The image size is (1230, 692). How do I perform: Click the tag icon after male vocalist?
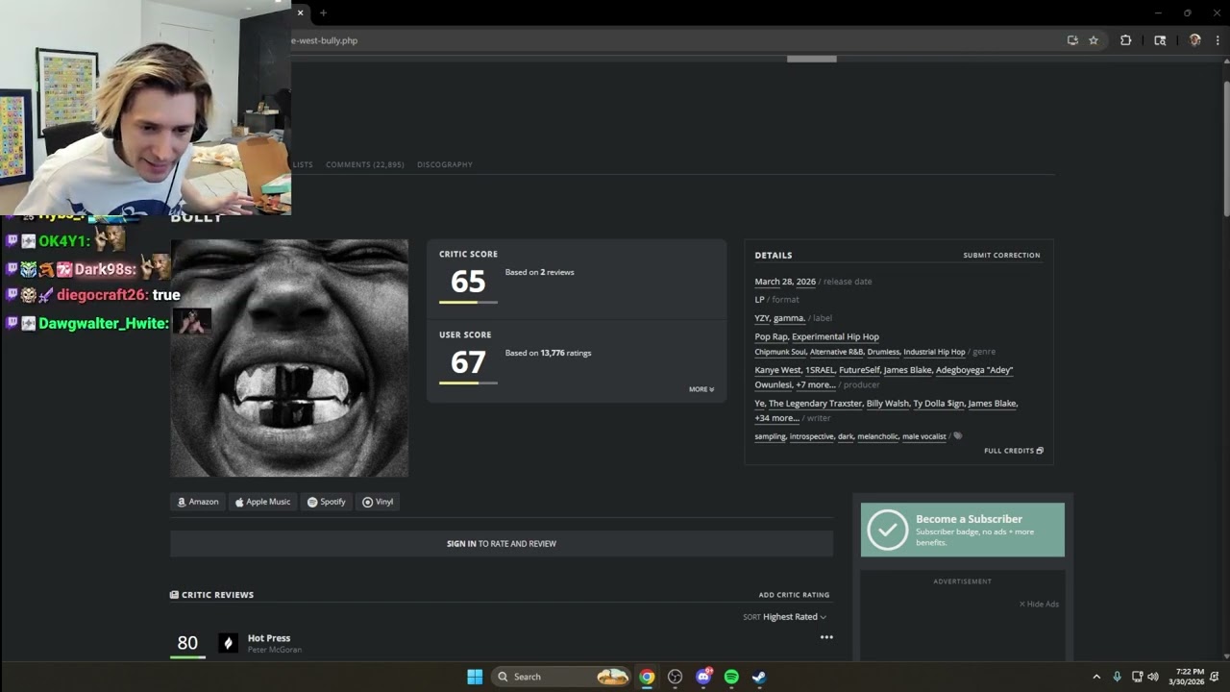958,436
